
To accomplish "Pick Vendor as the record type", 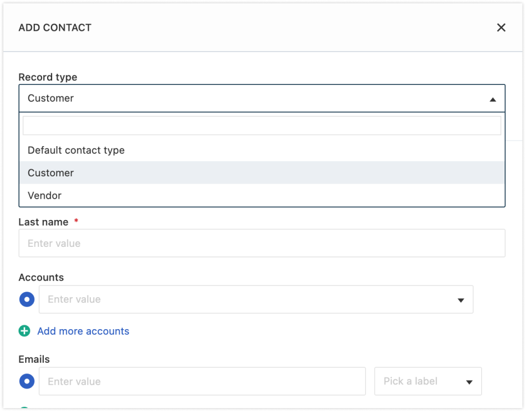I will click(45, 195).
